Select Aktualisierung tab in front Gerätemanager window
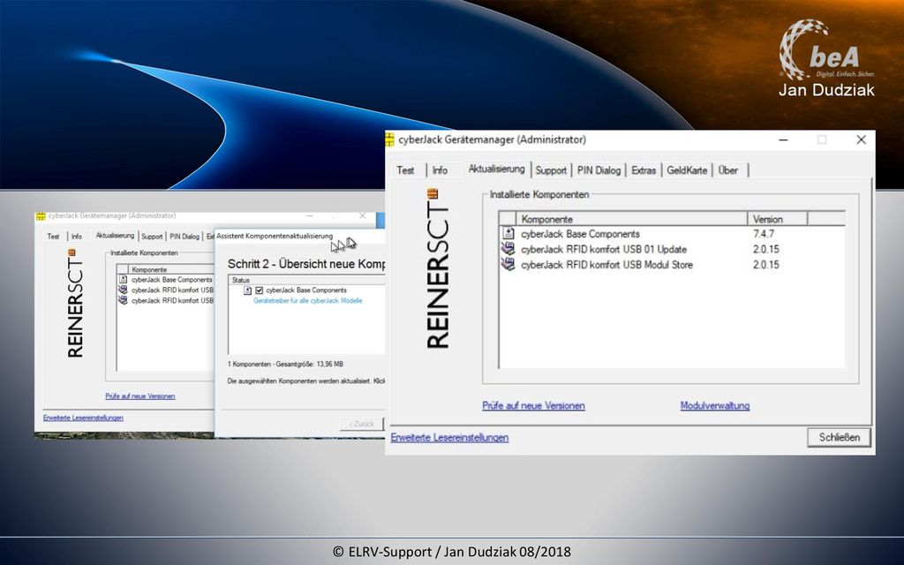 (496, 169)
